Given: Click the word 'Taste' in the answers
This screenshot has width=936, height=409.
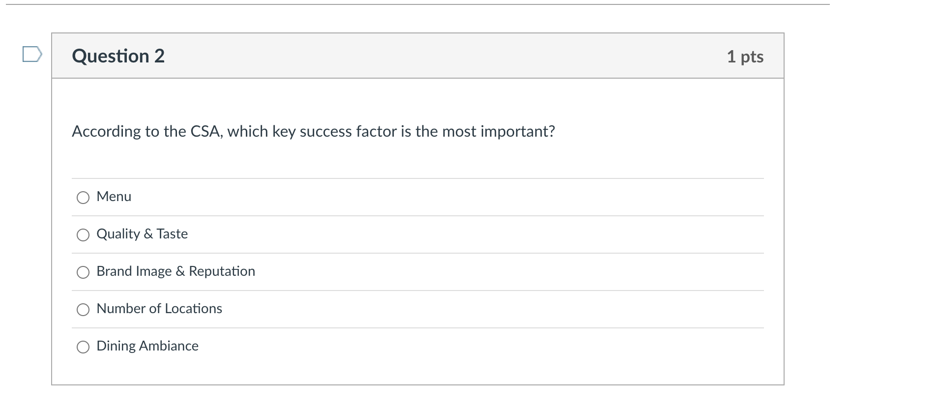Looking at the screenshot, I should pos(172,234).
